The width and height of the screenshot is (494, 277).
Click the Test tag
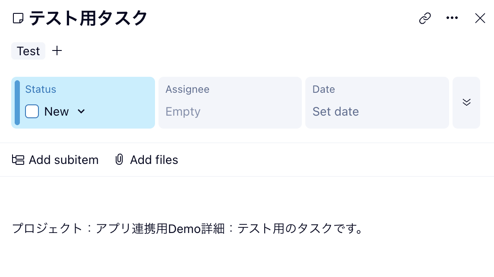28,51
